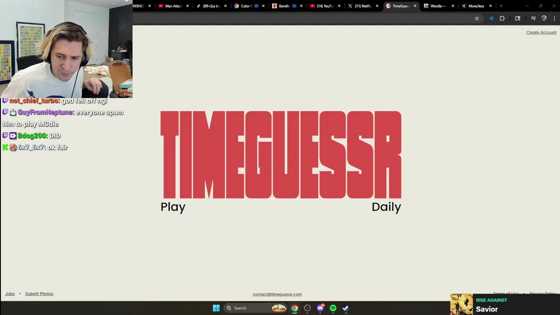Bookmark this page with the star icon
Viewport: 560px width, 315px height.
(x=477, y=18)
